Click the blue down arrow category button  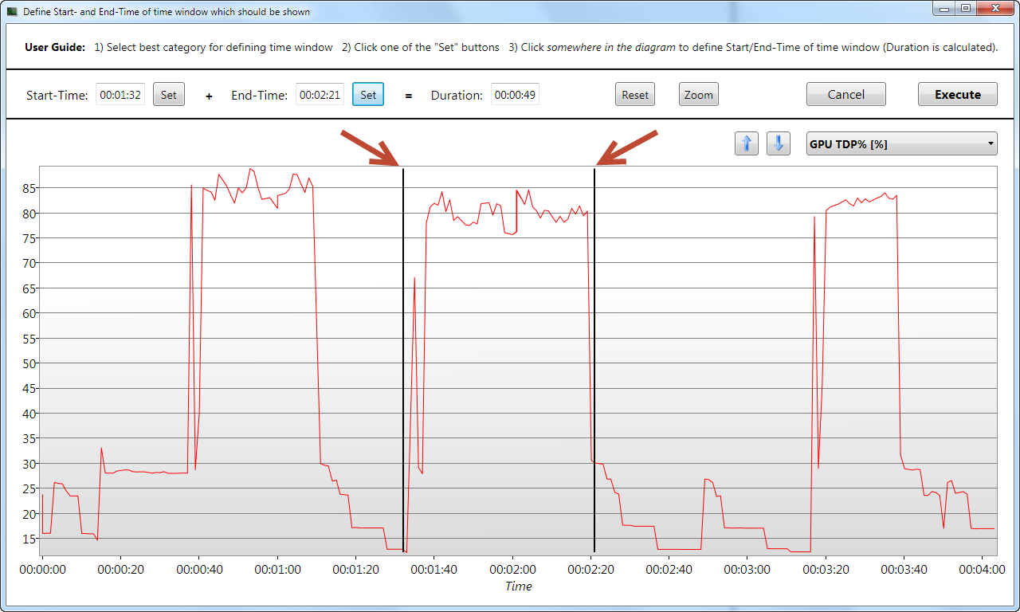click(x=779, y=143)
